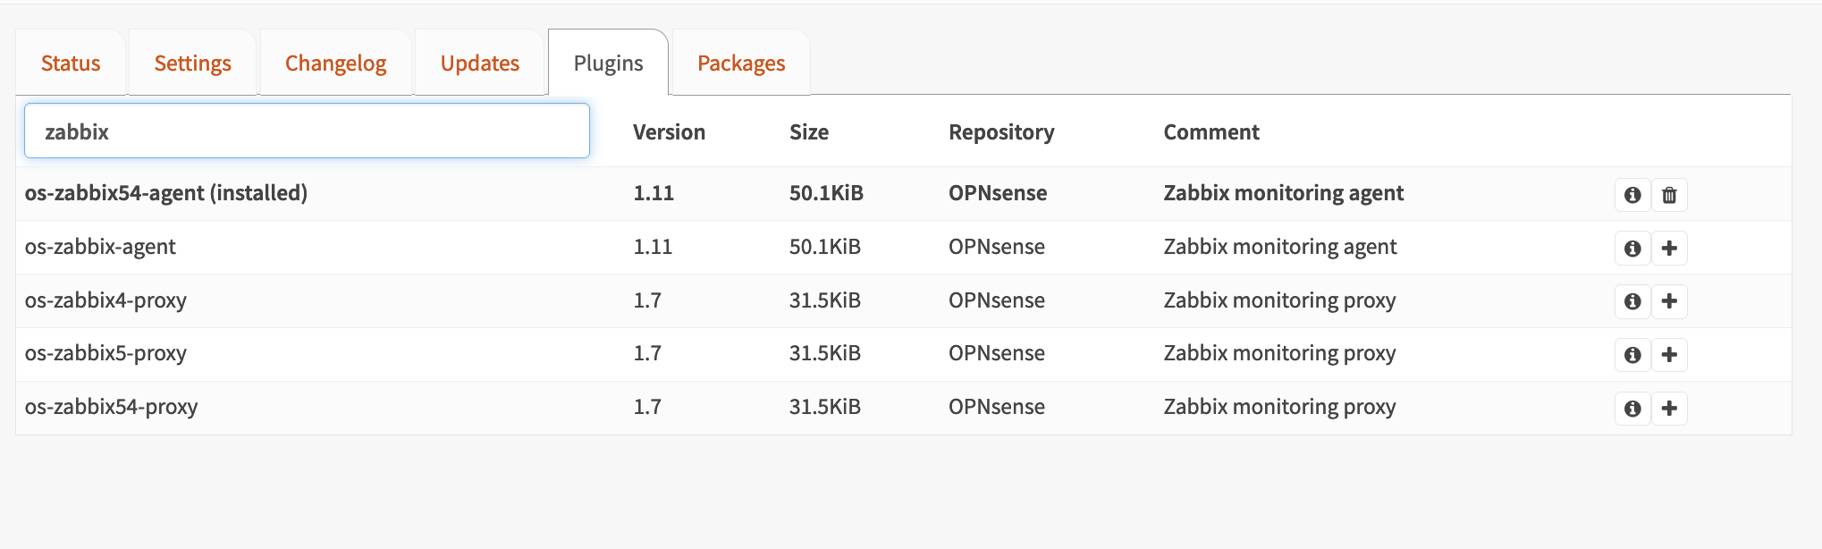Image resolution: width=1822 pixels, height=549 pixels.
Task: Switch to the Packages tab
Action: coord(741,63)
